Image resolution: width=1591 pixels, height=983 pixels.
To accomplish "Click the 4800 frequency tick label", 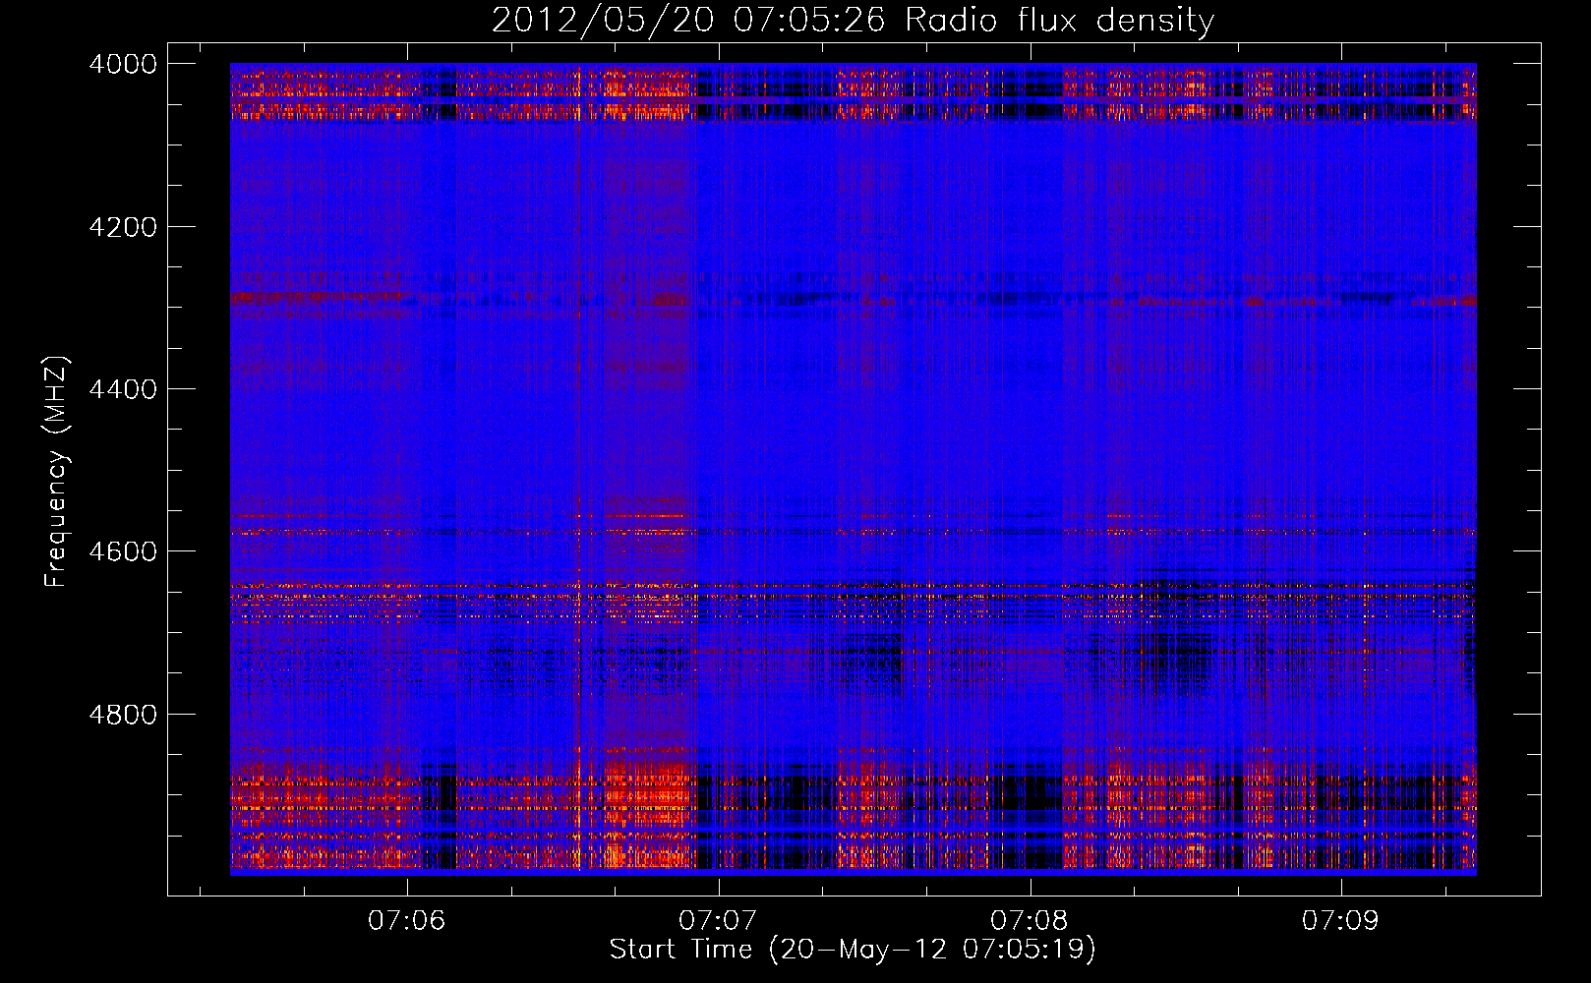I will (x=123, y=714).
